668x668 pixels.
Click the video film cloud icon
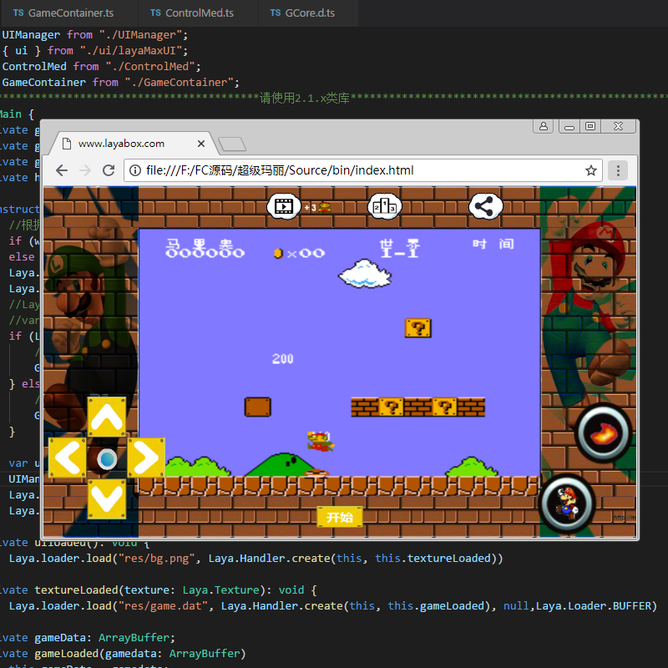(285, 205)
